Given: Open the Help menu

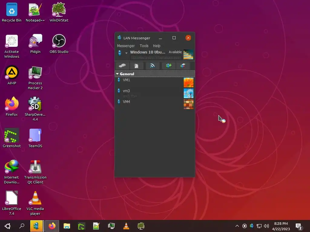Looking at the screenshot, I should coord(157,46).
